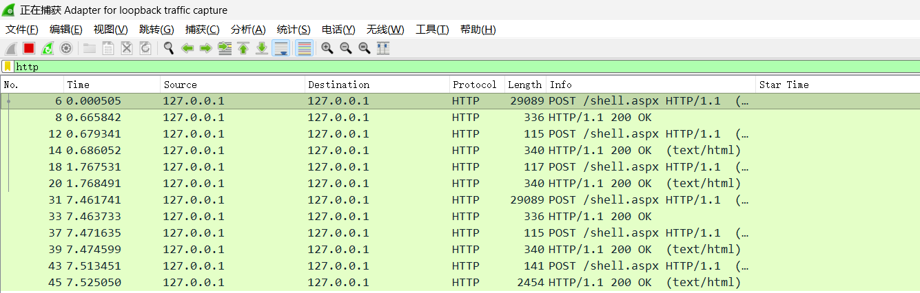Open the 分析(A) menu
This screenshot has width=920, height=293.
[x=248, y=30]
